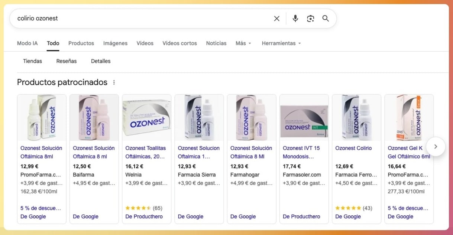Image resolution: width=453 pixels, height=235 pixels.
Task: Open the Más dropdown
Action: click(x=243, y=43)
